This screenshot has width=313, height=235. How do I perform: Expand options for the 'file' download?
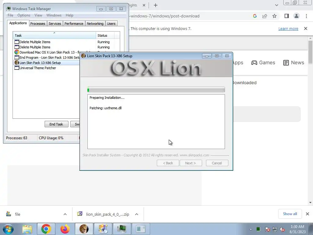tap(65, 214)
